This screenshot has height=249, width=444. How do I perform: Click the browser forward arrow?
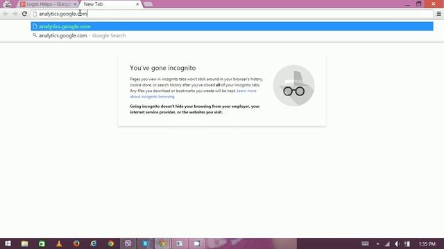(15, 14)
